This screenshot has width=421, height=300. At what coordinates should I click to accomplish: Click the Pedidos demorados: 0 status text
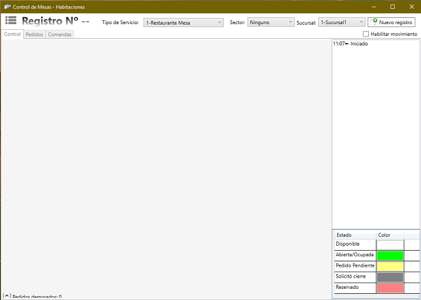pos(37,297)
